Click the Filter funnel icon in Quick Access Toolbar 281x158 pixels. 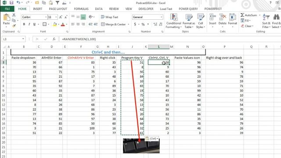tap(58, 3)
